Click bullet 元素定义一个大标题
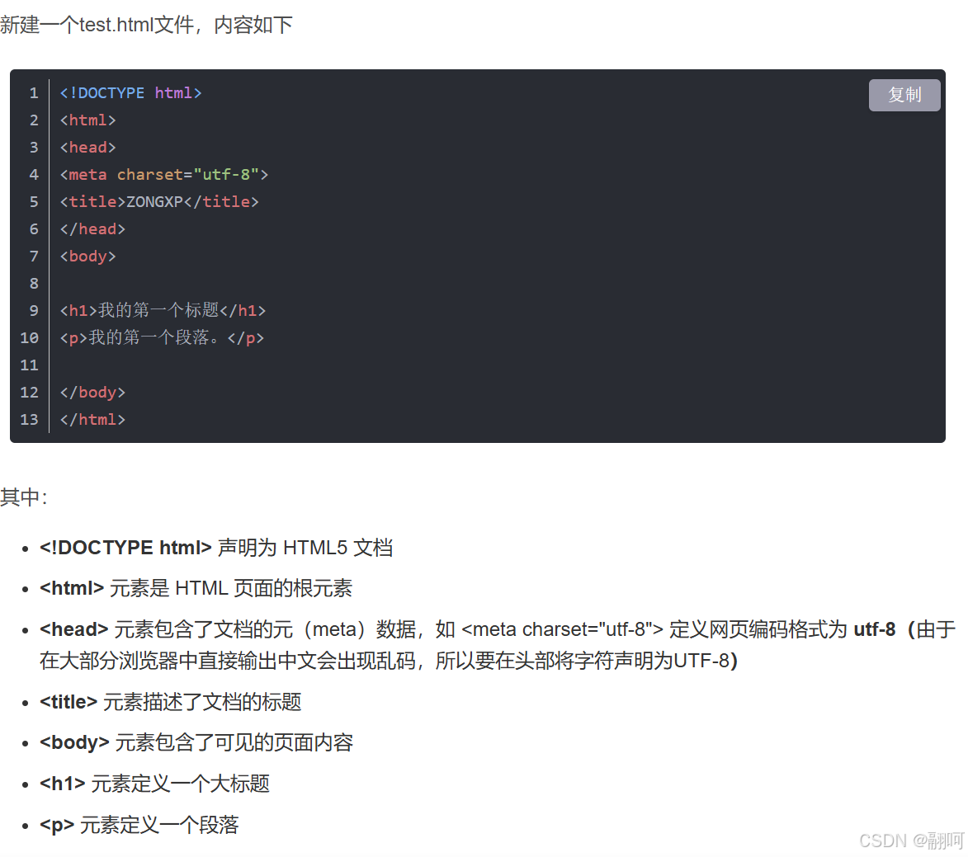Image resolution: width=968 pixels, height=857 pixels. click(154, 784)
